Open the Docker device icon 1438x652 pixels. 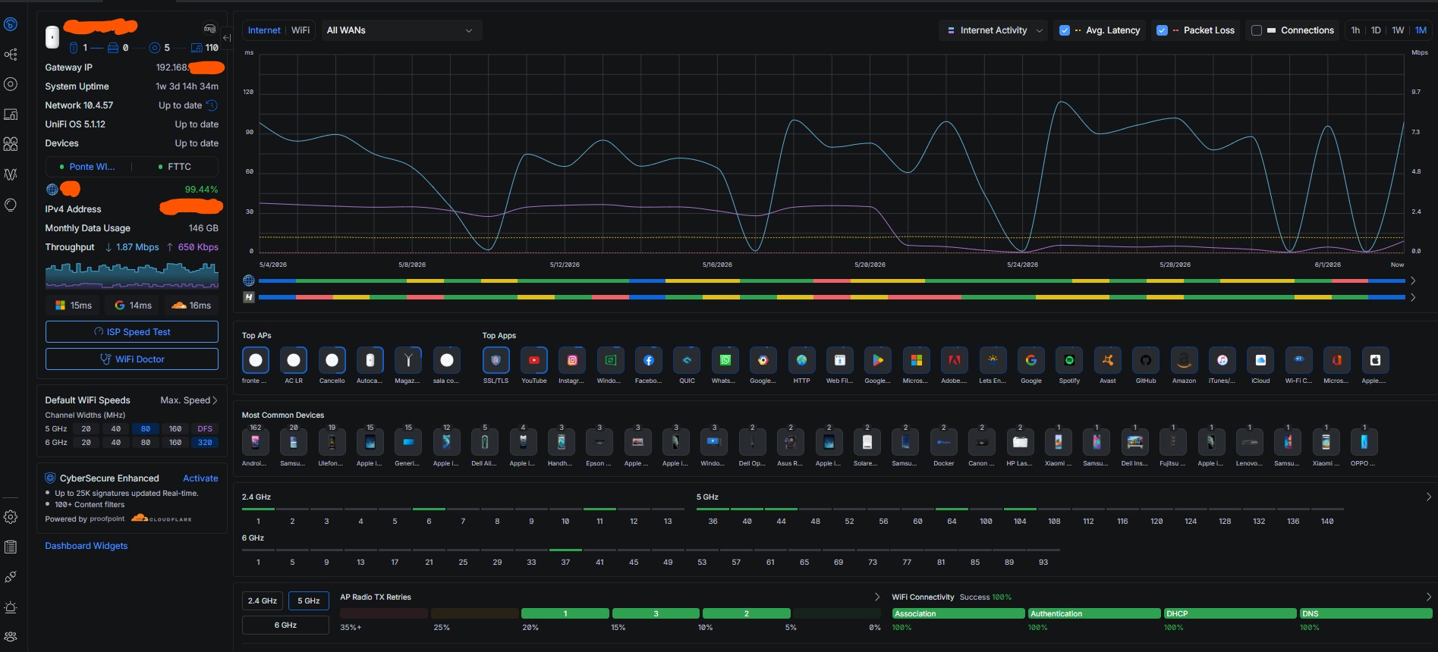pyautogui.click(x=943, y=442)
